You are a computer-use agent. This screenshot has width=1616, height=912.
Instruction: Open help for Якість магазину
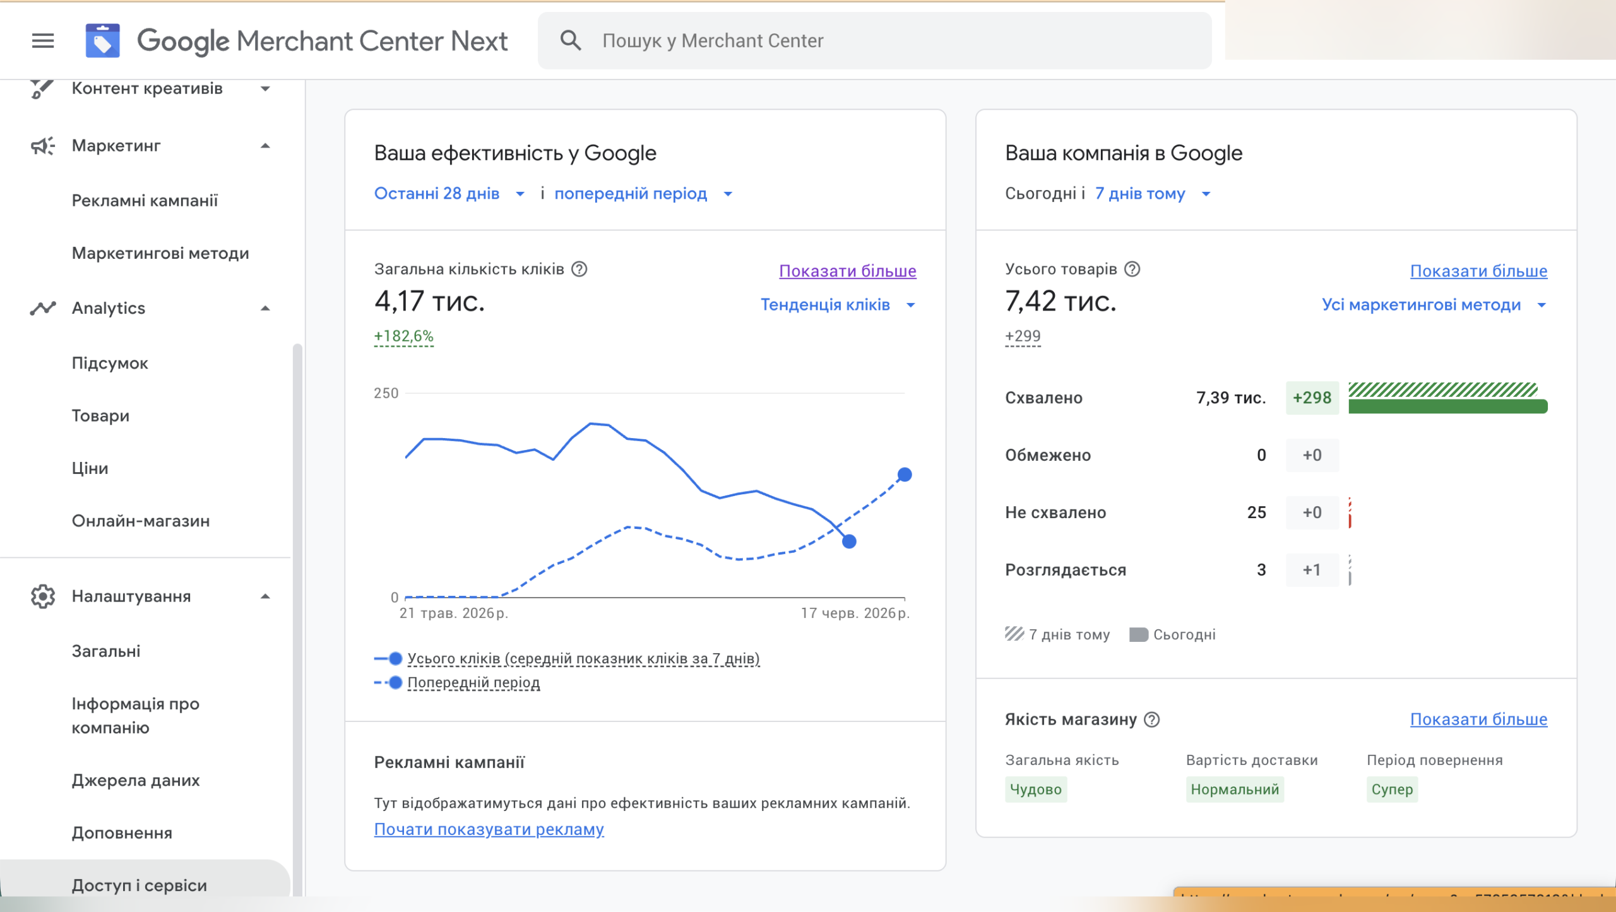(x=1152, y=720)
